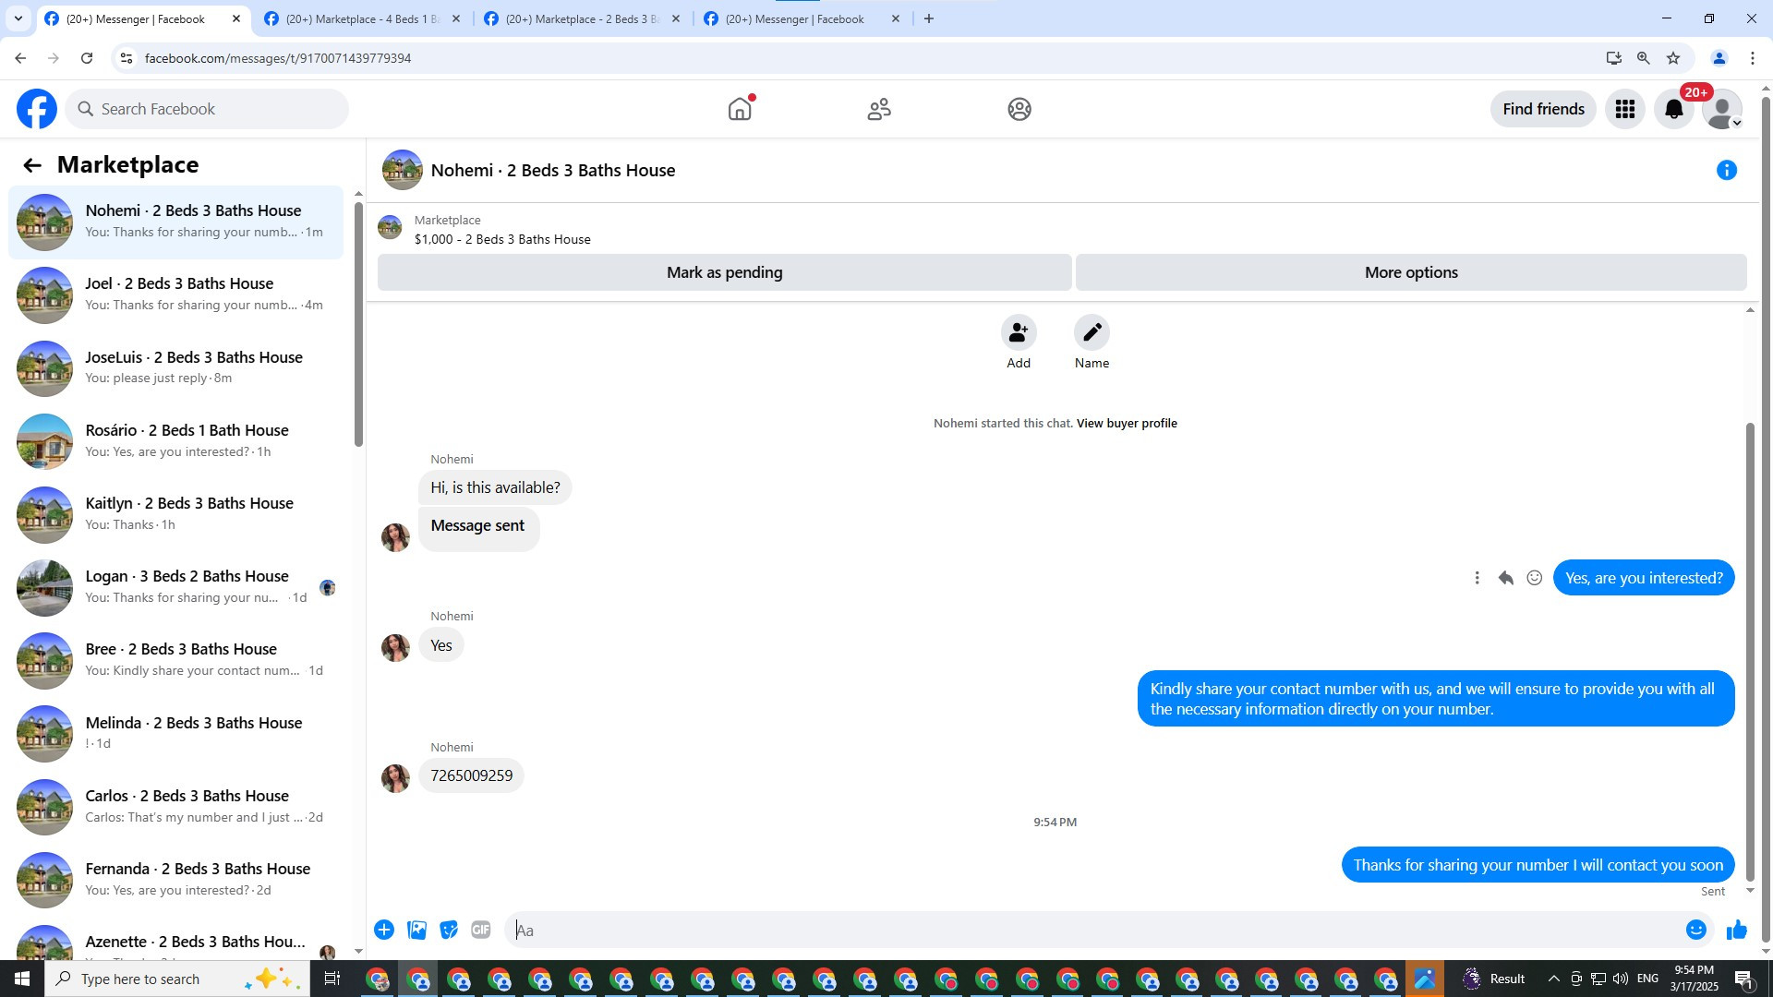Viewport: 1773px width, 997px height.
Task: Switch to Marketplace 2 Beds 3 Baths tab
Action: click(x=582, y=18)
